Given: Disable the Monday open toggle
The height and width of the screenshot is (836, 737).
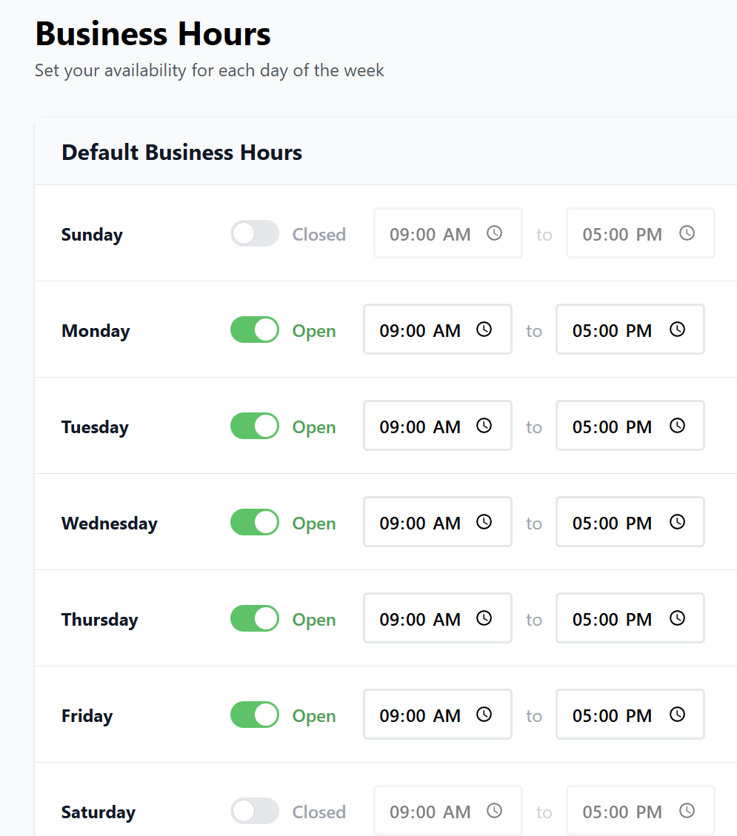Looking at the screenshot, I should tap(254, 330).
